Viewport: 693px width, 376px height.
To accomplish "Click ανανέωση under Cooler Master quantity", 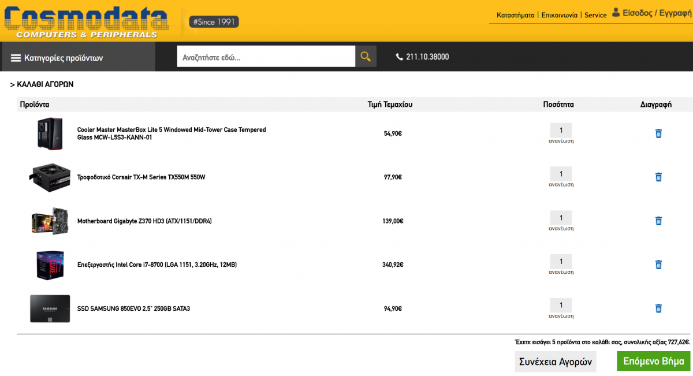I will click(561, 141).
